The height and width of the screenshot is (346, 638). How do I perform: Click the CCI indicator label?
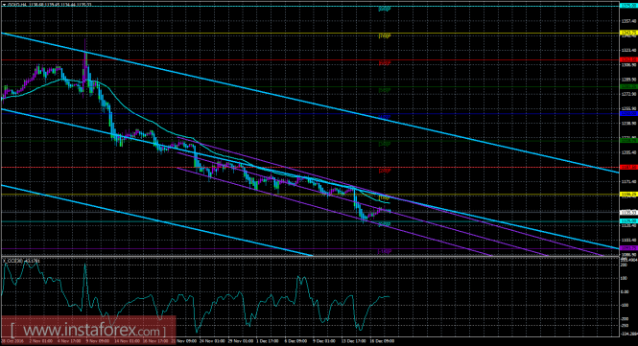21,260
